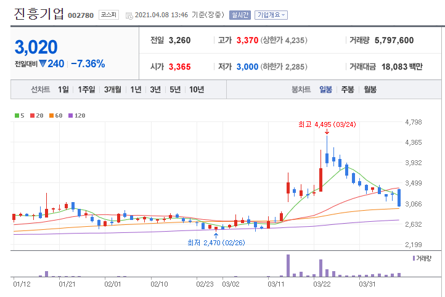Image resolution: width=445 pixels, height=297 pixels.
Task: Click the timestamp 2021.04.08 13:46
Action: click(x=161, y=15)
